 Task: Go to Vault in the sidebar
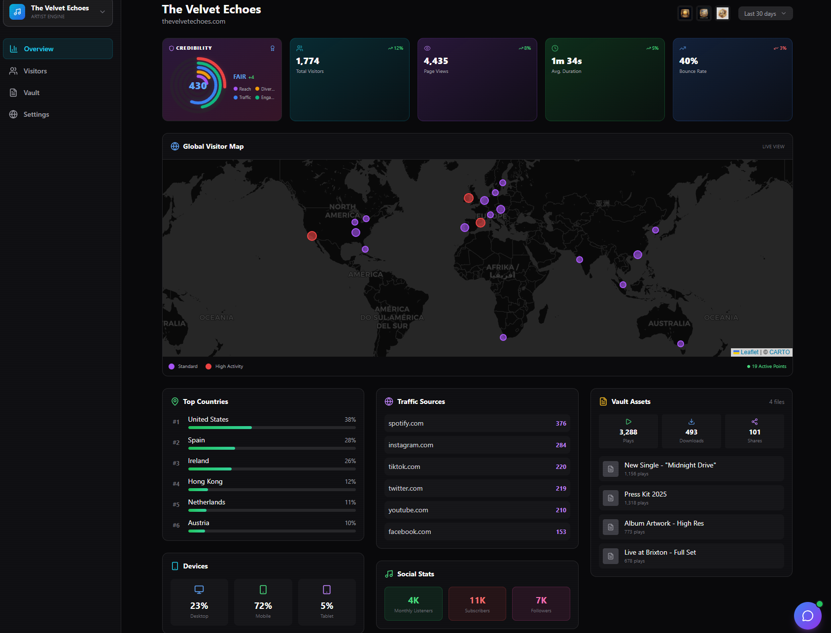pos(32,93)
